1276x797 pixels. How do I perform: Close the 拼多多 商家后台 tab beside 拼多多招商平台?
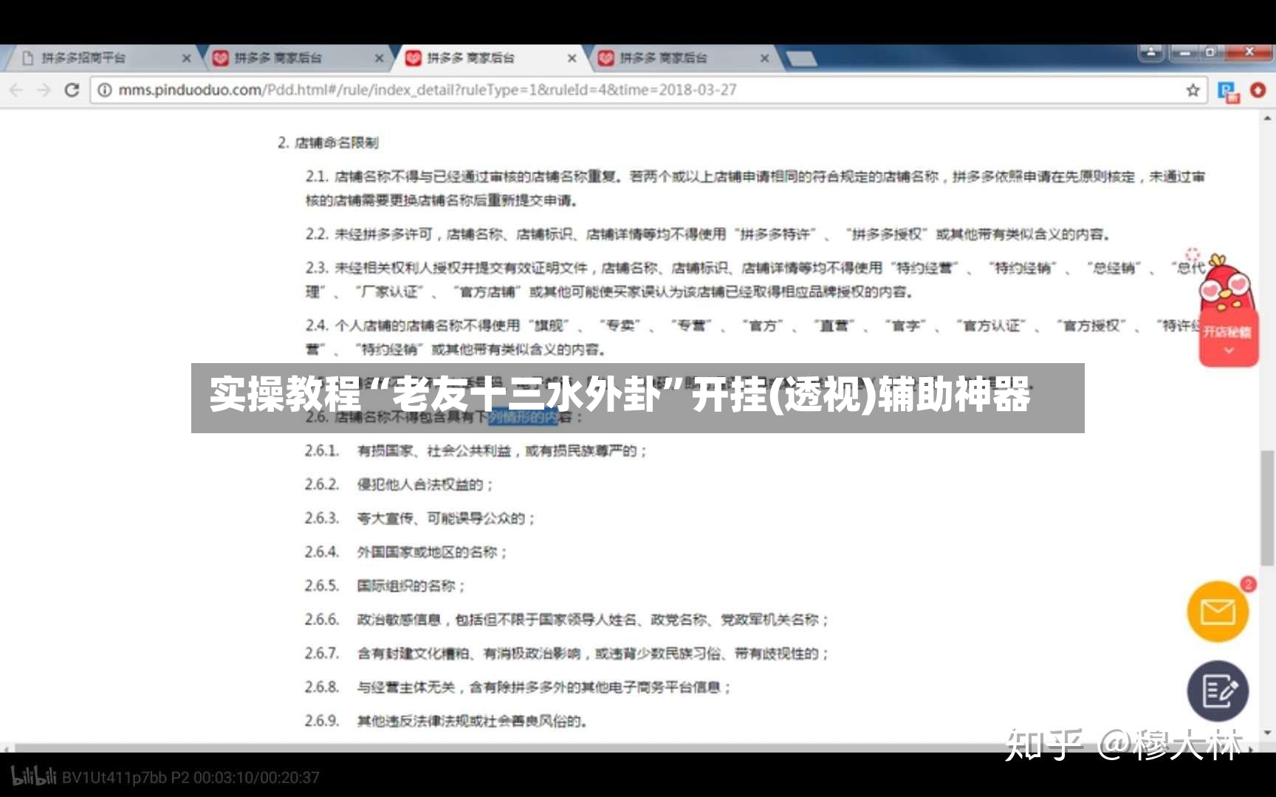tap(379, 58)
